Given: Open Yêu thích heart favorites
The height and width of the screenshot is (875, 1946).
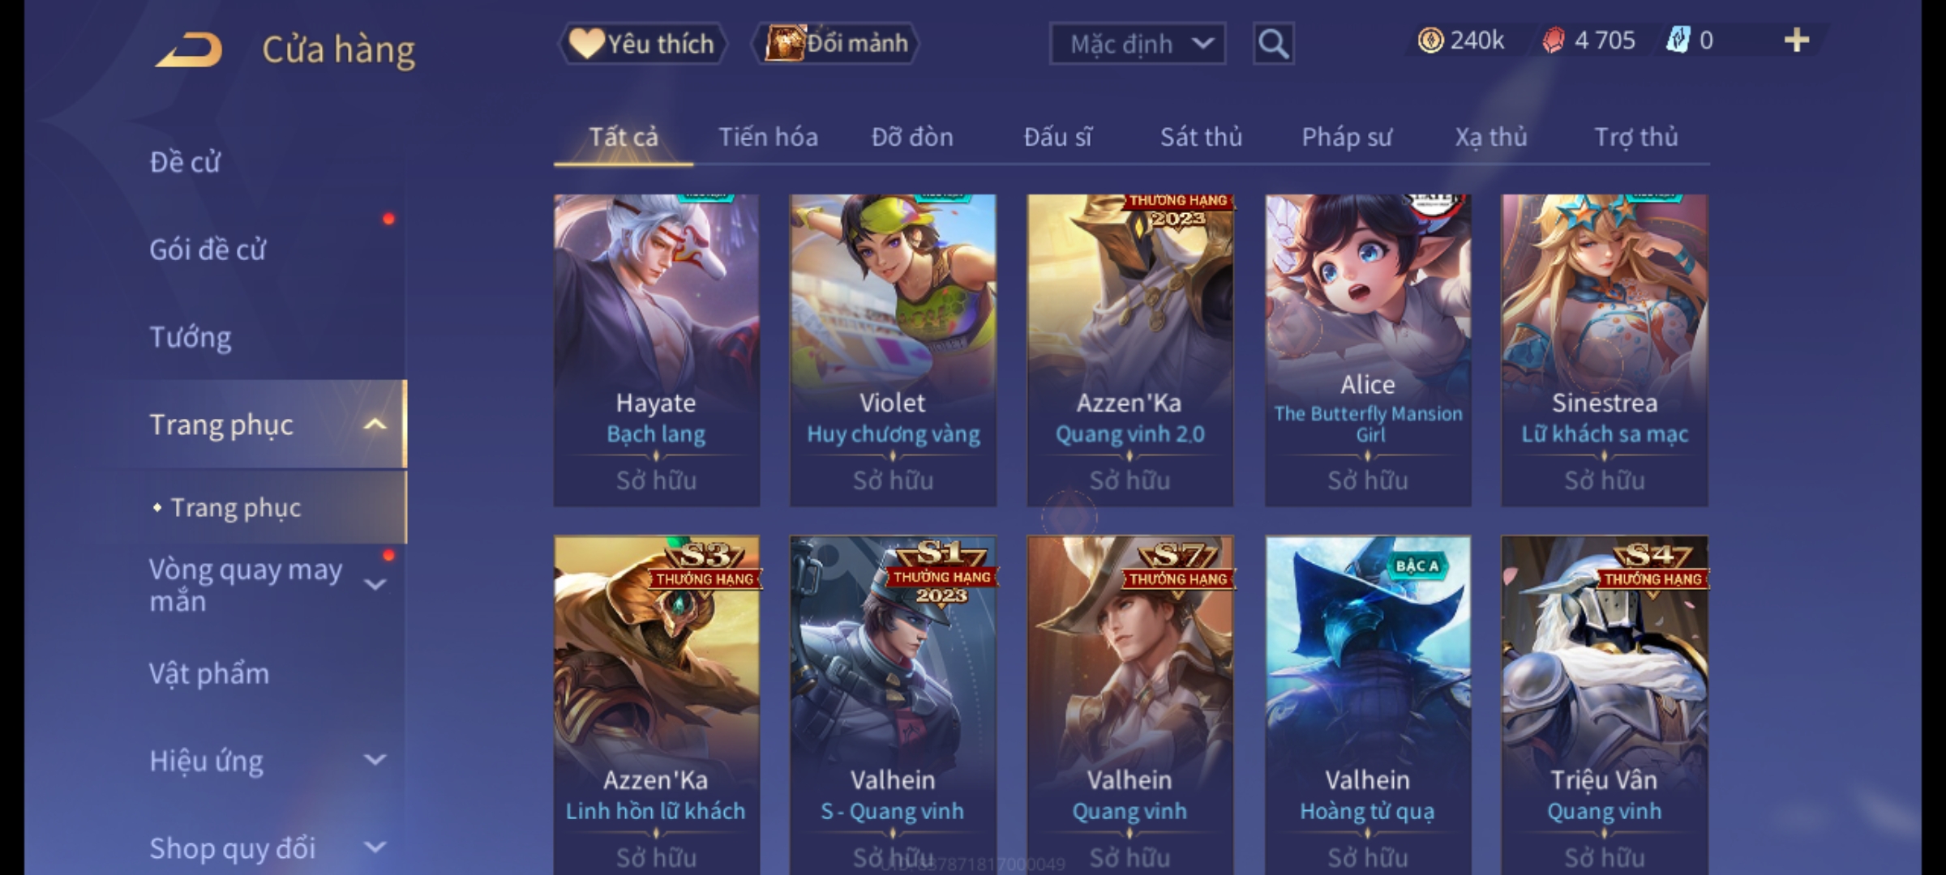Looking at the screenshot, I should (x=642, y=44).
